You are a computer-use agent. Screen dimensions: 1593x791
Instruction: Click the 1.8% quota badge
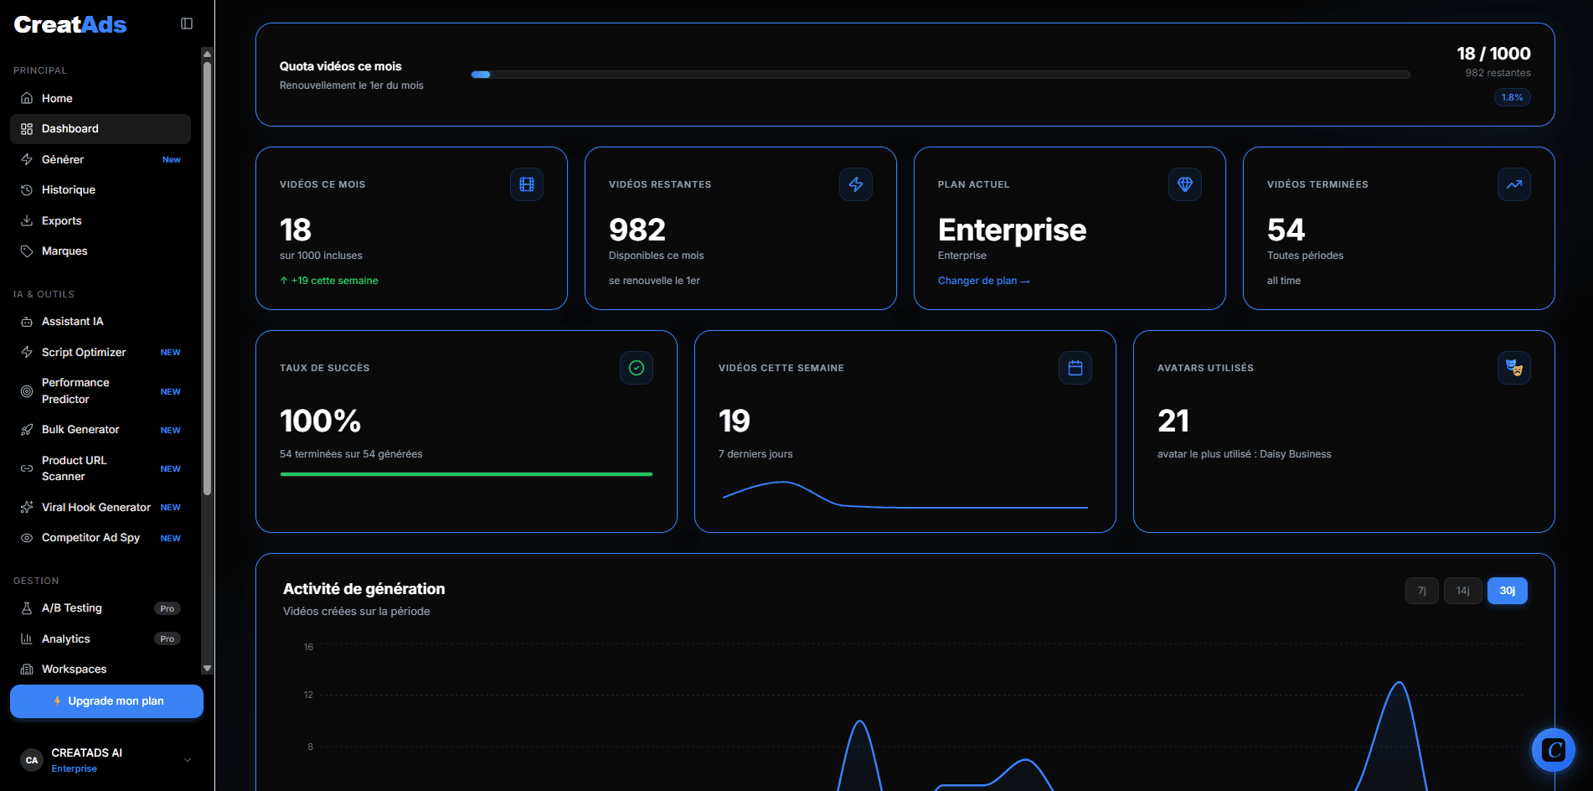click(x=1513, y=97)
